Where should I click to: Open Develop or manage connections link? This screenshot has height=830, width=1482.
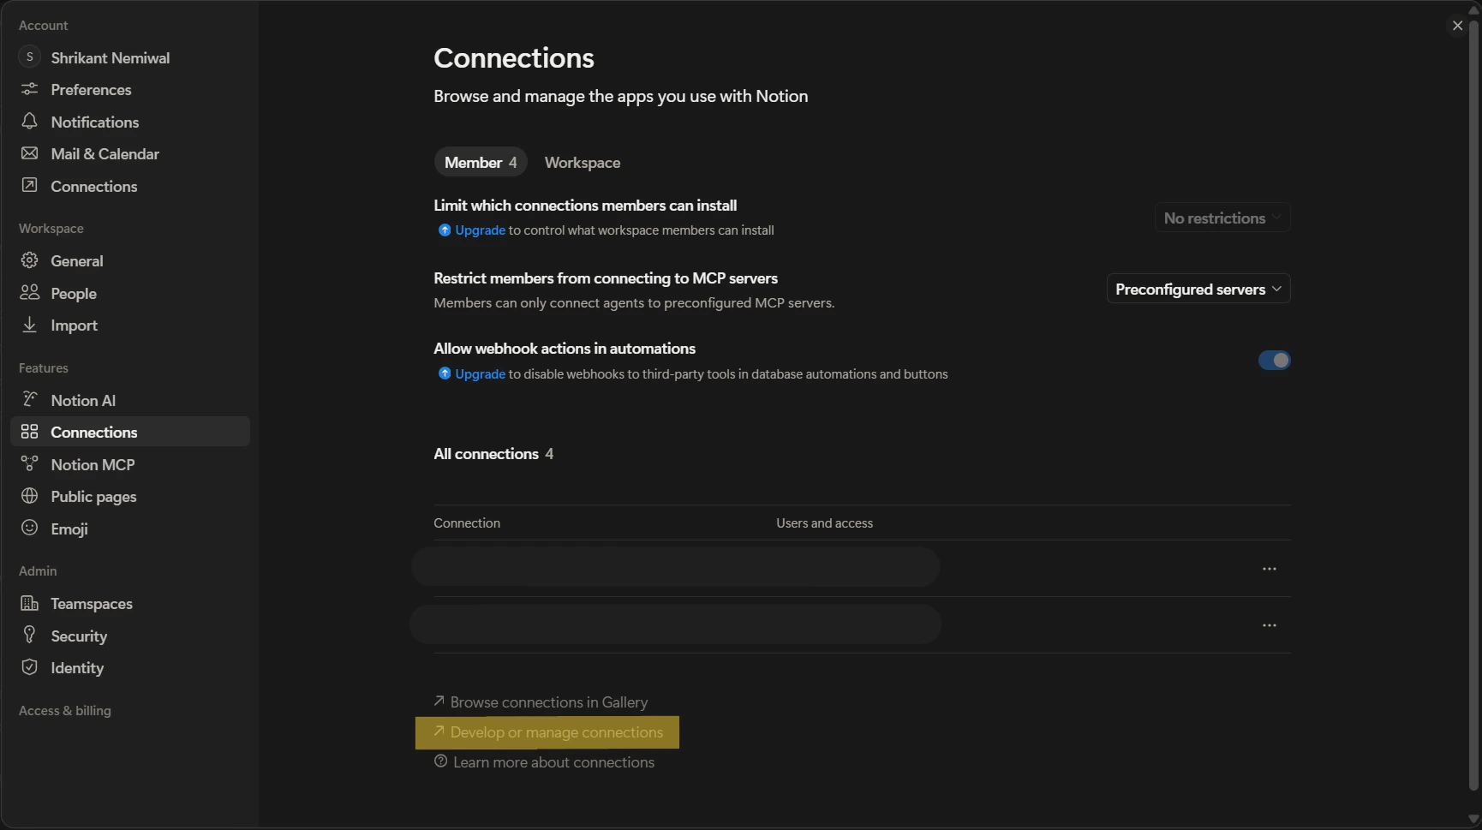(547, 731)
